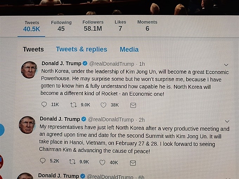View the Following 45 list
Viewport: 239px width, 179px height.
[x=61, y=26]
